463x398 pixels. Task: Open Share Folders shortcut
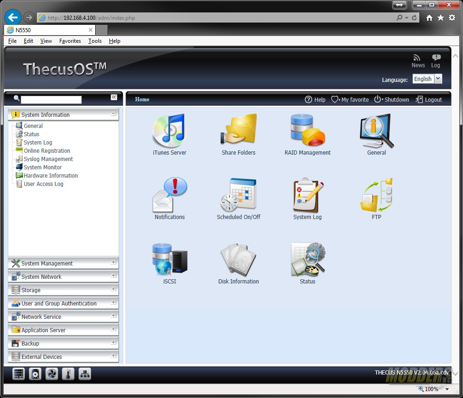click(x=239, y=129)
